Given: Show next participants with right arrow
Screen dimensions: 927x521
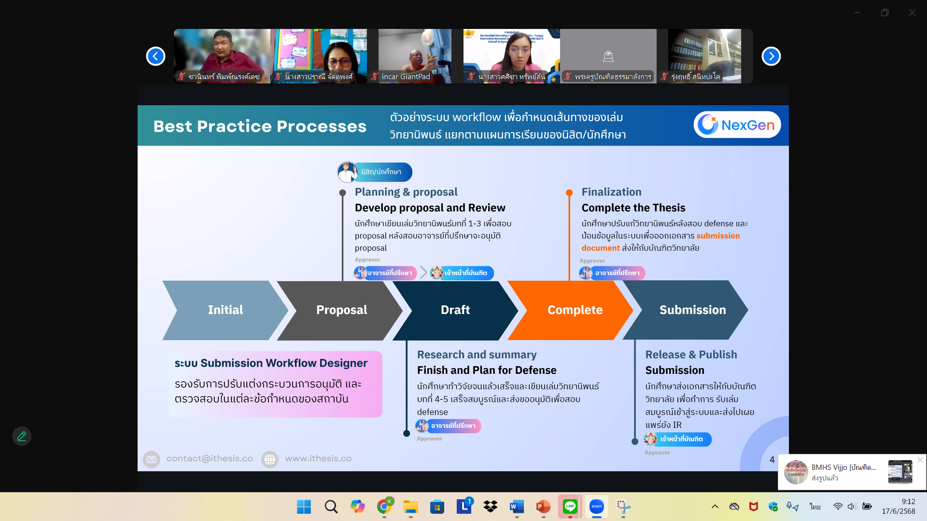Looking at the screenshot, I should click(x=771, y=56).
